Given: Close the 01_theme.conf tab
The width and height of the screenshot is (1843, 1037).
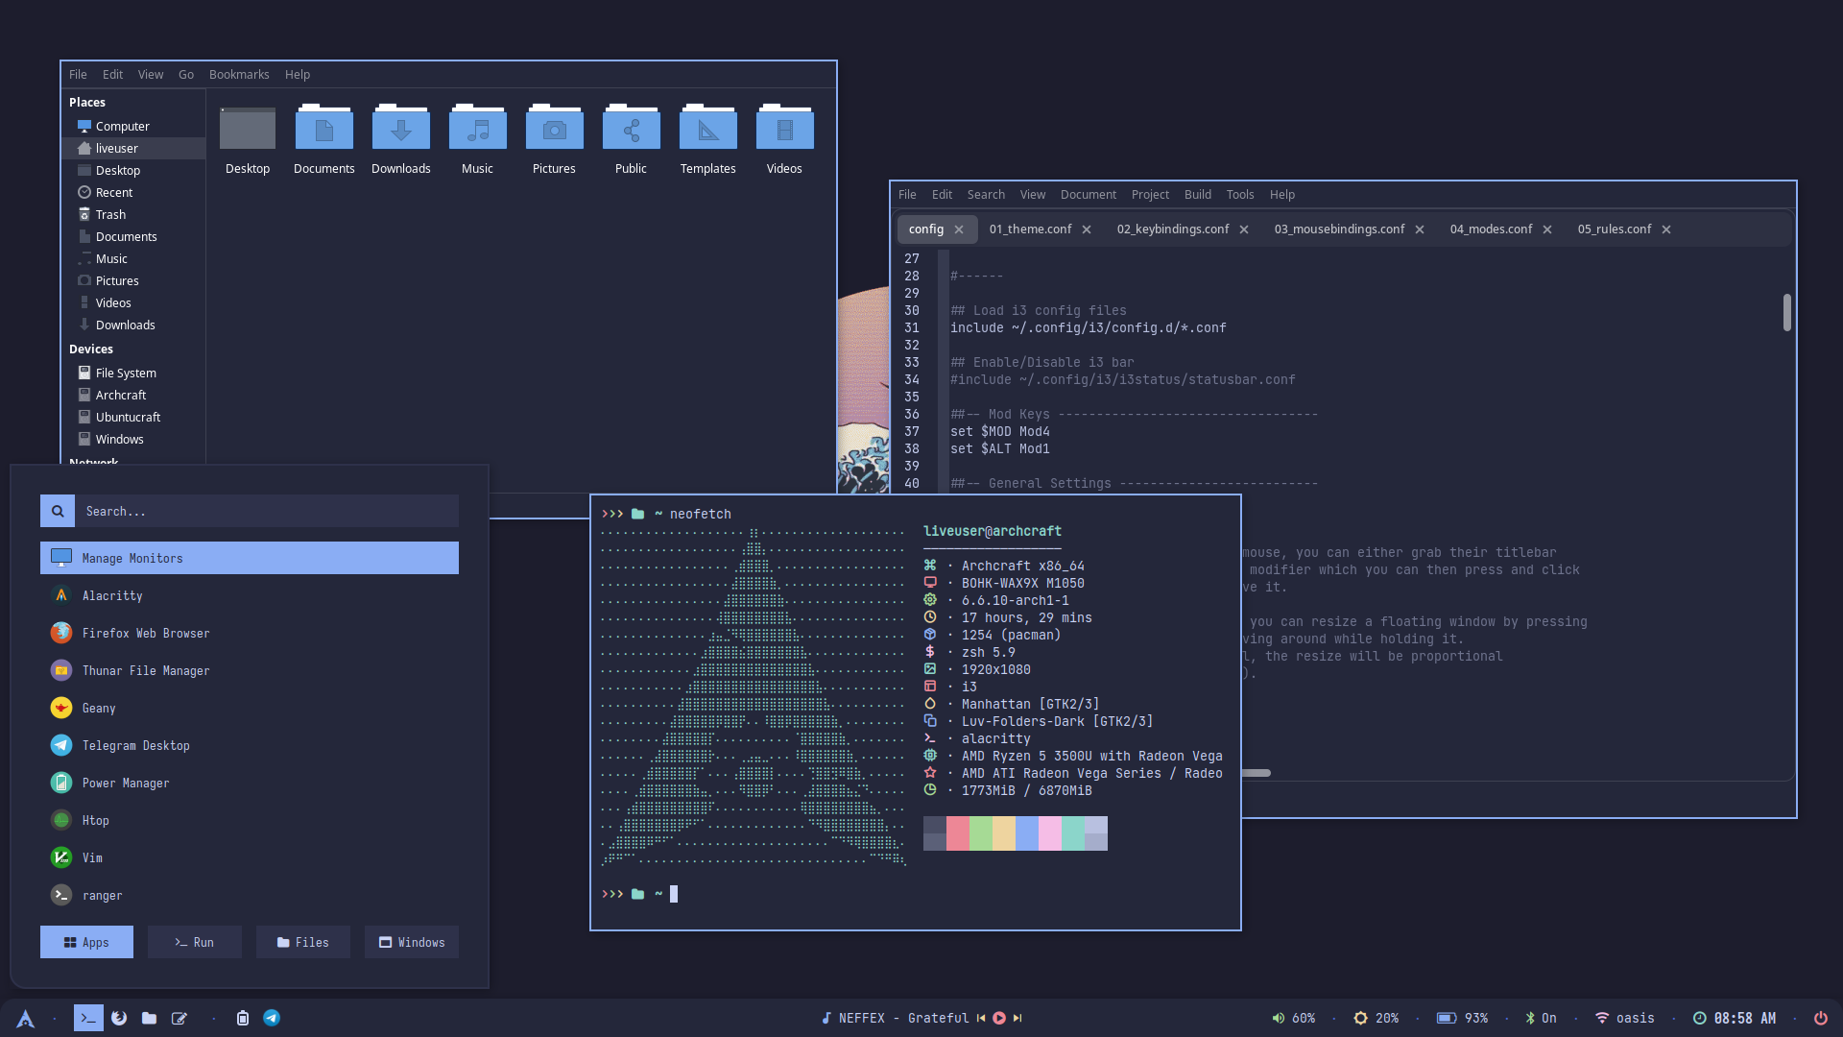Looking at the screenshot, I should pyautogui.click(x=1087, y=229).
